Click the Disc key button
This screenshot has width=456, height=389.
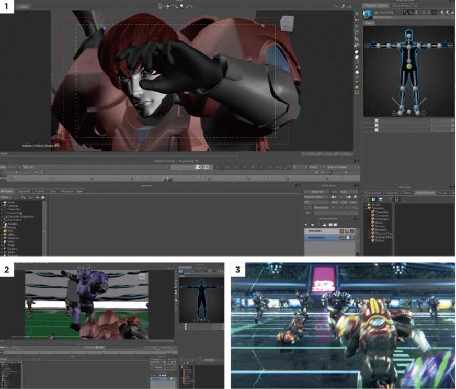click(354, 202)
